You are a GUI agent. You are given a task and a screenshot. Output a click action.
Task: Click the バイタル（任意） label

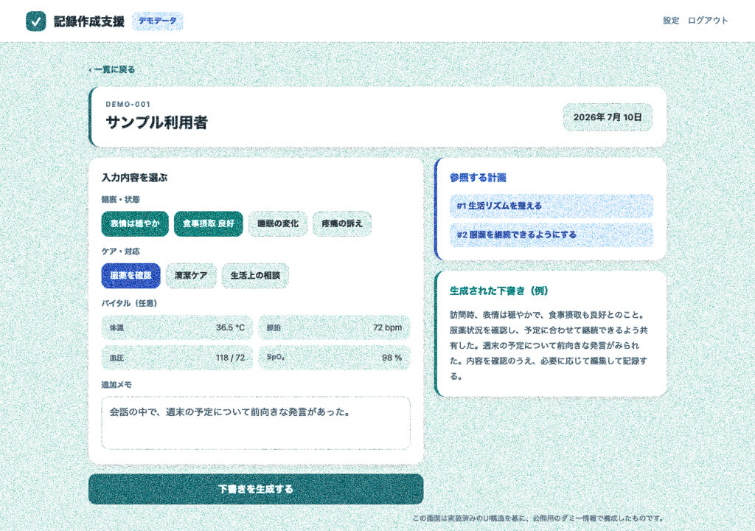tap(129, 303)
